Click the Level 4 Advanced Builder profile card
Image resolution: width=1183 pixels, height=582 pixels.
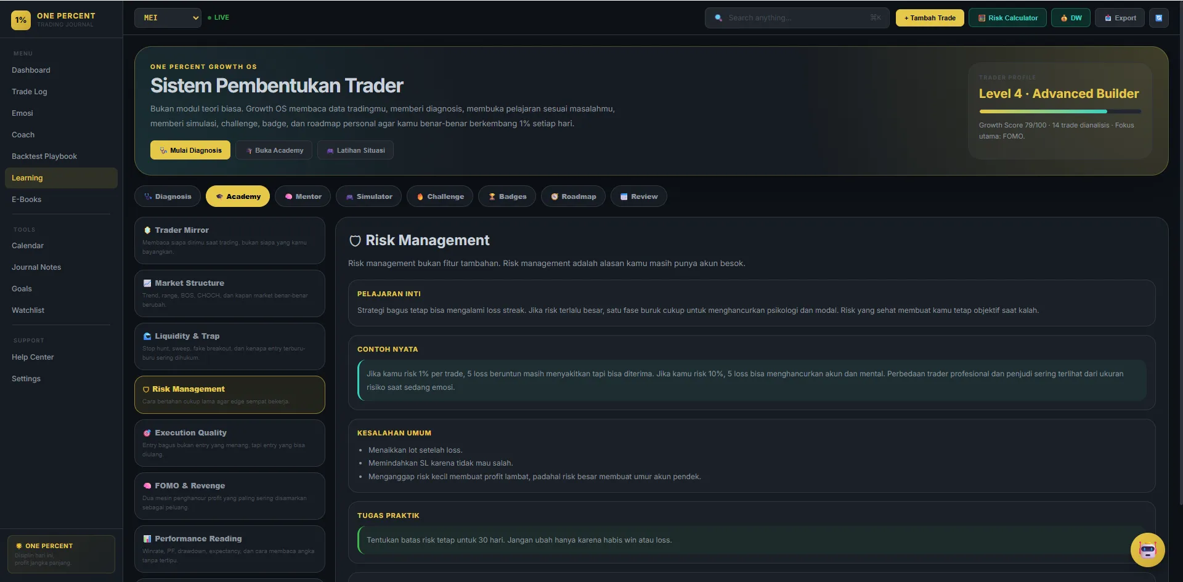[1060, 111]
